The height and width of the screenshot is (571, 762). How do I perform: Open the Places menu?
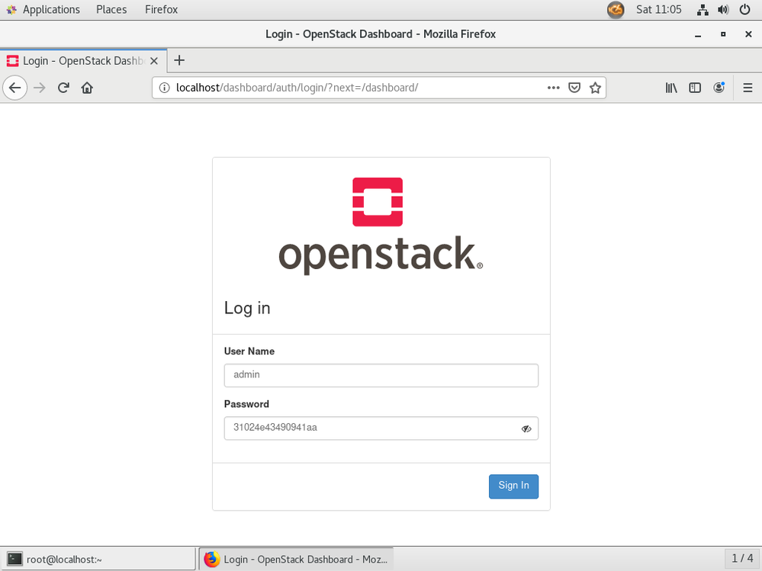pos(111,10)
